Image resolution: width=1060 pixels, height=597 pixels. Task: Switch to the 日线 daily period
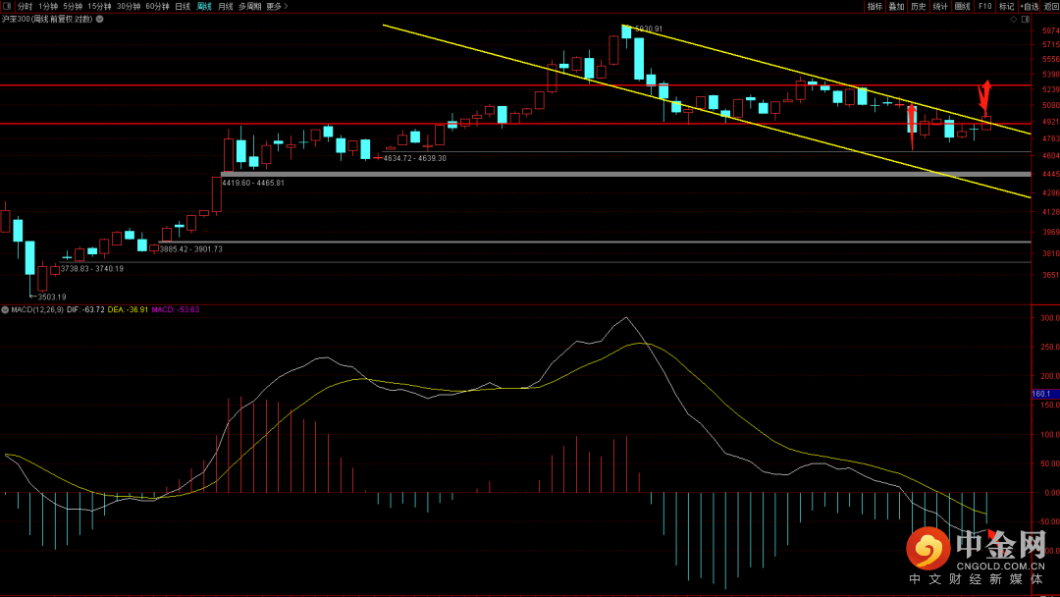tap(183, 6)
